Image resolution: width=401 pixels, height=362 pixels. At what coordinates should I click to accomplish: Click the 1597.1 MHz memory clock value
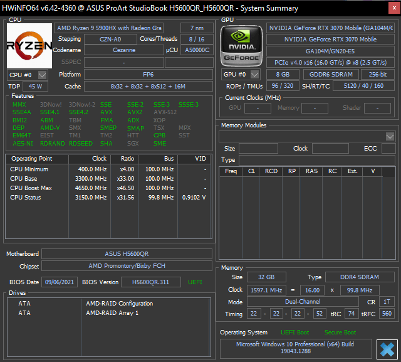pyautogui.click(x=266, y=290)
